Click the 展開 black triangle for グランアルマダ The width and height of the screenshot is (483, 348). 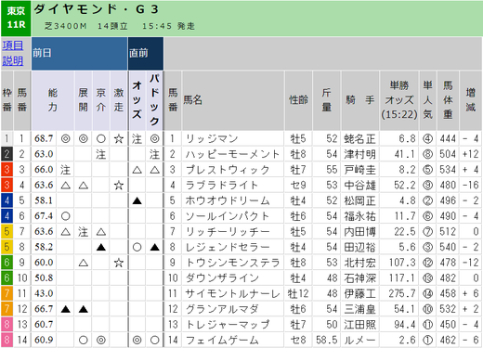point(84,309)
